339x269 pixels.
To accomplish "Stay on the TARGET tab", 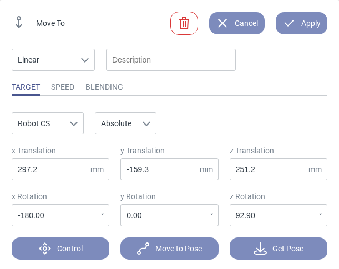I will tap(26, 87).
